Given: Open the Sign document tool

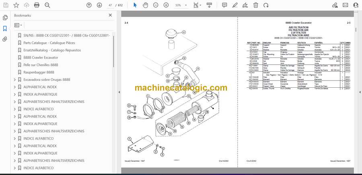Looking at the screenshot, I should (x=245, y=5).
